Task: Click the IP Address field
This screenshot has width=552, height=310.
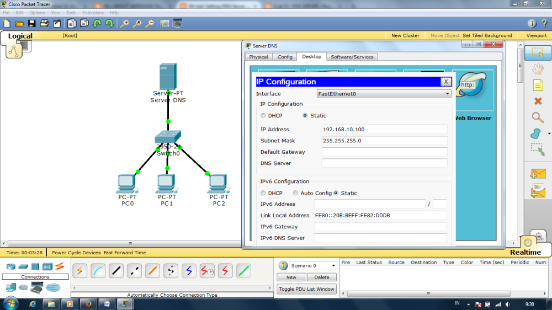Action: point(384,129)
